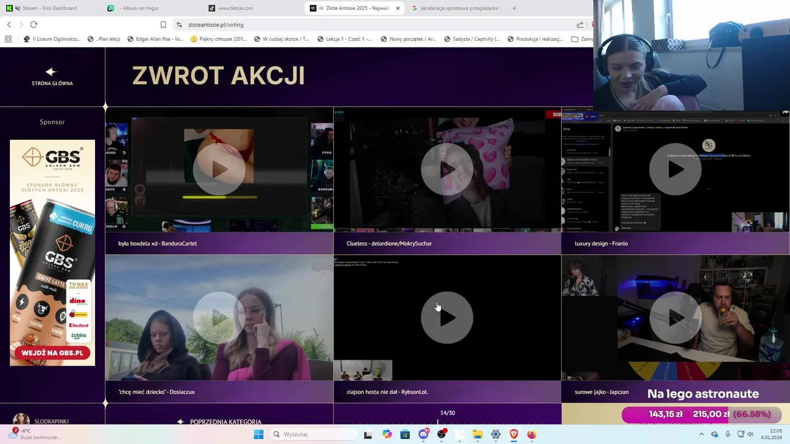Click the POPRZEDNIA KATEGORIA arrow
The height and width of the screenshot is (444, 790).
tap(180, 422)
